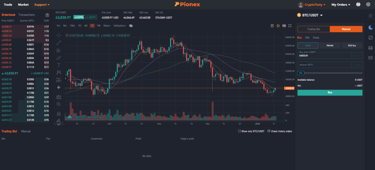The width and height of the screenshot is (375, 170).
Task: Open the PRO chart mode icon
Action: (284, 26)
